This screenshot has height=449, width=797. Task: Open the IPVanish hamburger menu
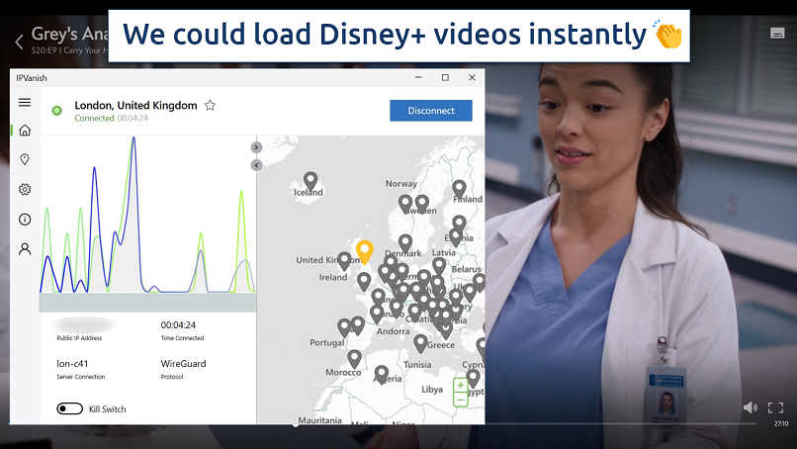click(x=25, y=103)
